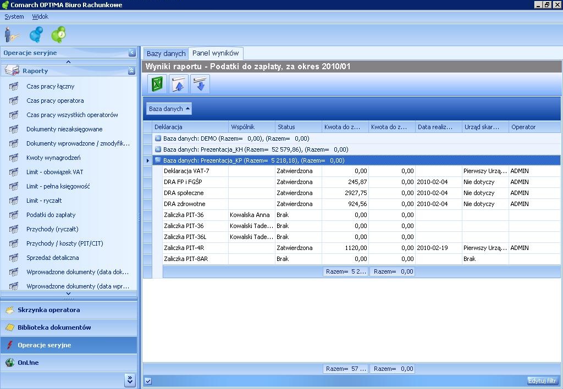Select the DRA FP i FGŚP row
This screenshot has height=389, width=563.
pos(362,182)
